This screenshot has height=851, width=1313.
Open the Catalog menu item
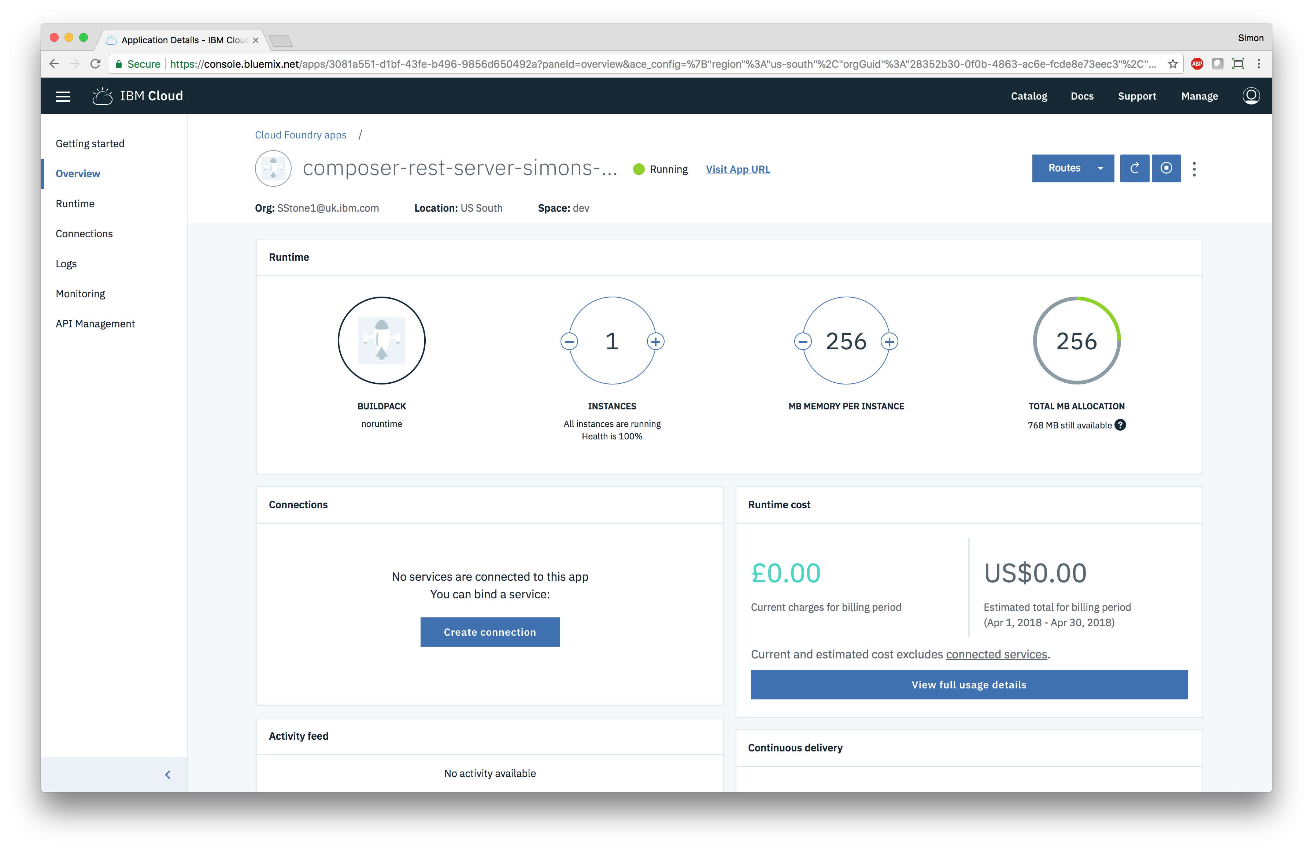pyautogui.click(x=1028, y=96)
